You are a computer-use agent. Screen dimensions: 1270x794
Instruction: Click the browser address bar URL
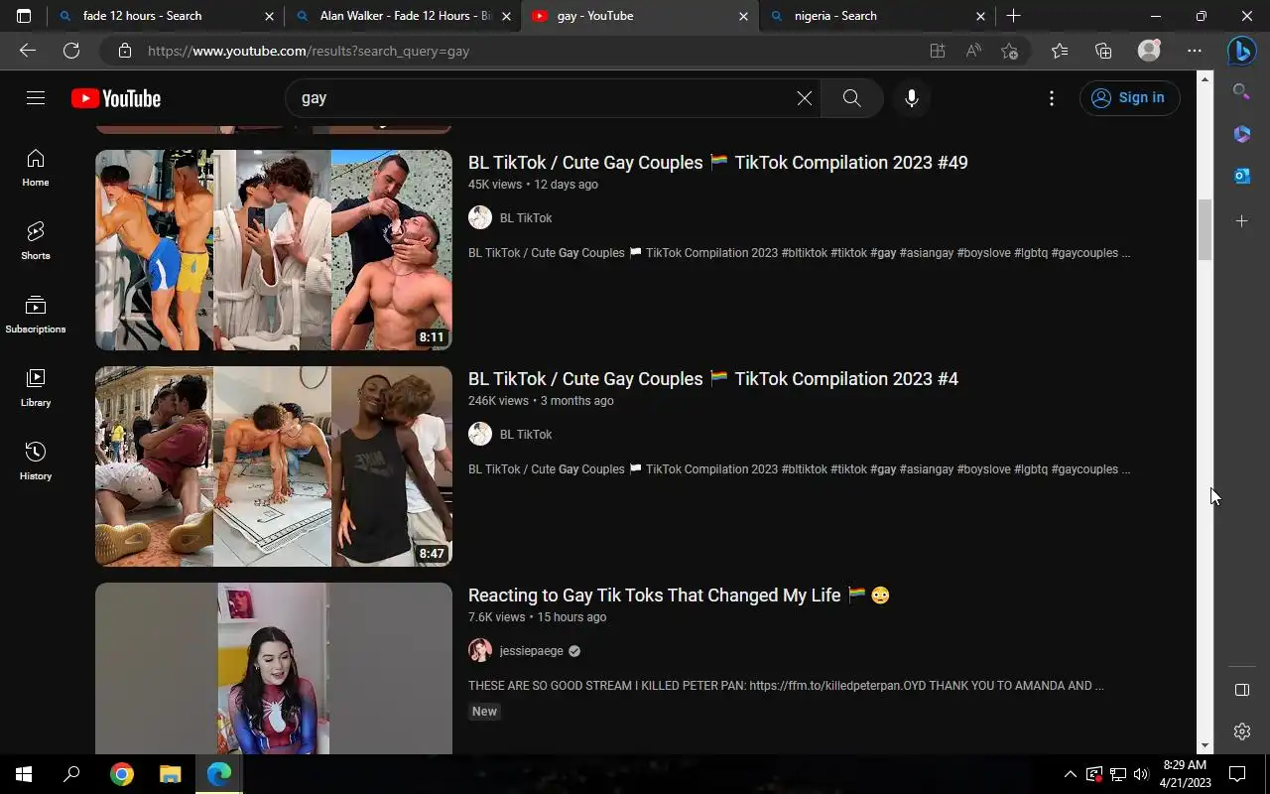[309, 51]
